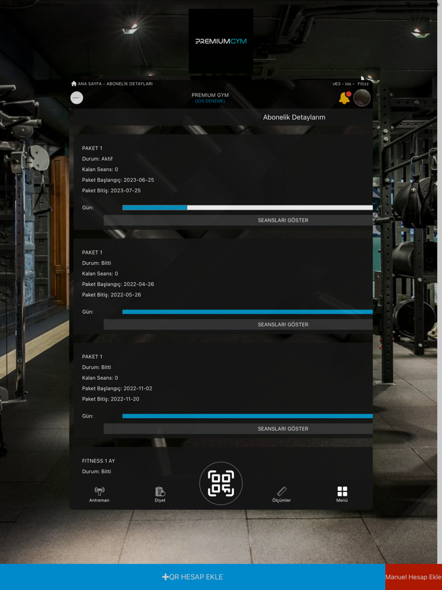Viewport: 442px width, 590px height.
Task: Tap 'Paket Başlangıç: 2022-11-02' text
Action: 117,388
